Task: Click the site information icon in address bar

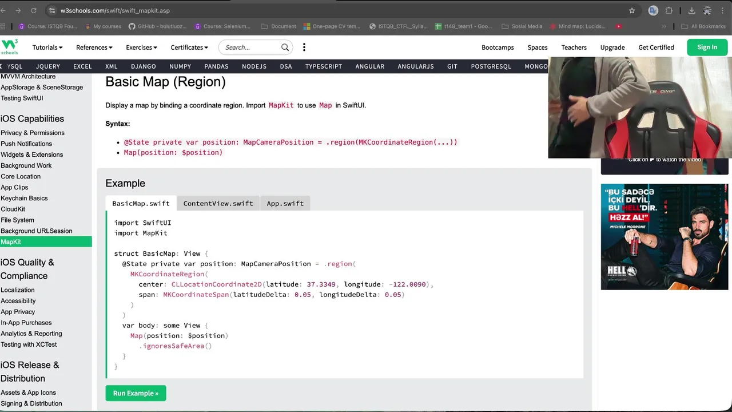Action: pos(52,10)
